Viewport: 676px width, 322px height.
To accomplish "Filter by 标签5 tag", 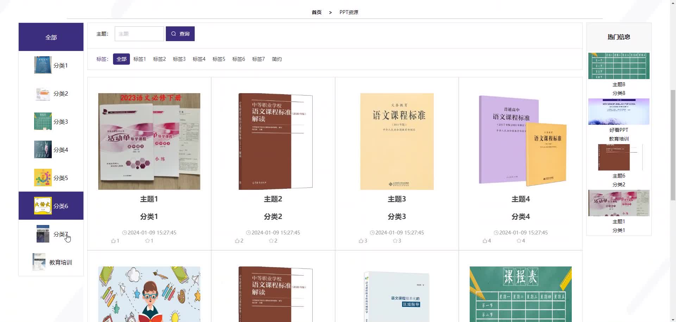I will click(219, 59).
